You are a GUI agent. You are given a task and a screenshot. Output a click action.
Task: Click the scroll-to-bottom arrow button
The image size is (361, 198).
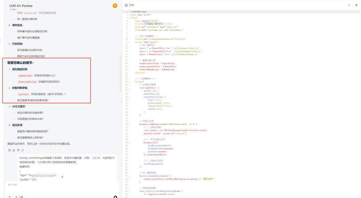point(62,176)
